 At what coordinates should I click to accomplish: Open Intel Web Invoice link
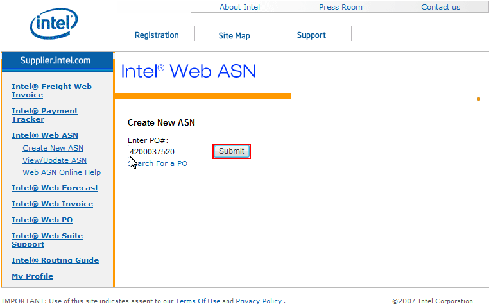pyautogui.click(x=52, y=204)
